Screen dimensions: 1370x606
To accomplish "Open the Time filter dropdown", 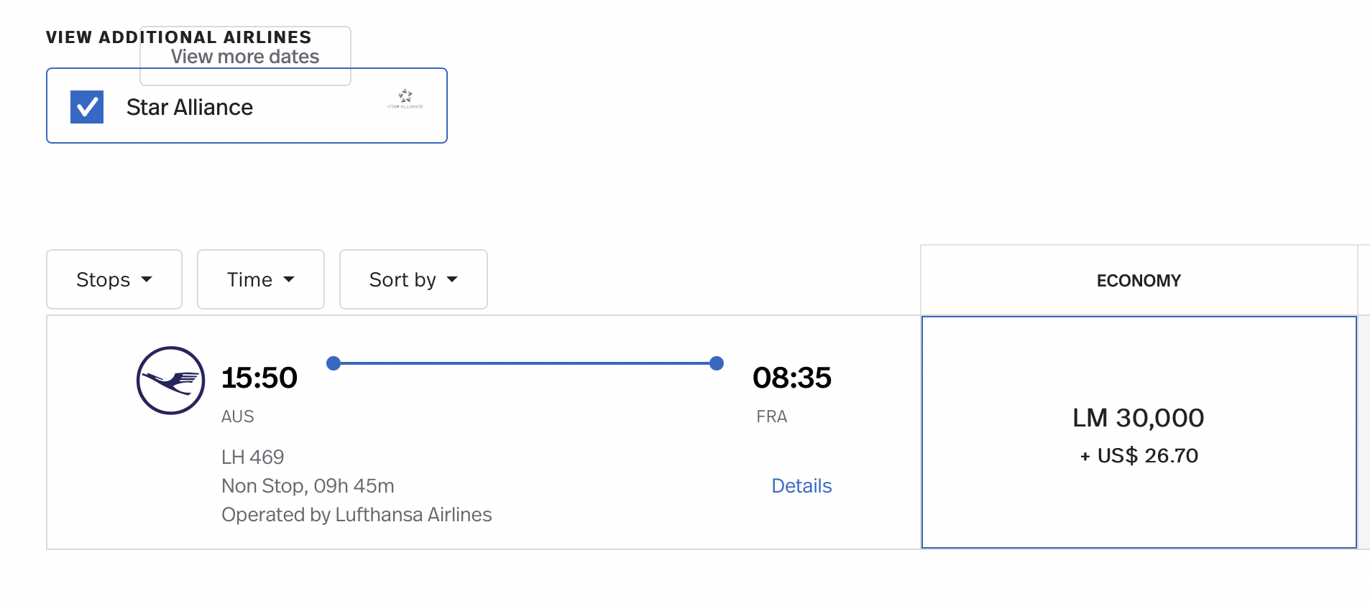I will pos(261,279).
